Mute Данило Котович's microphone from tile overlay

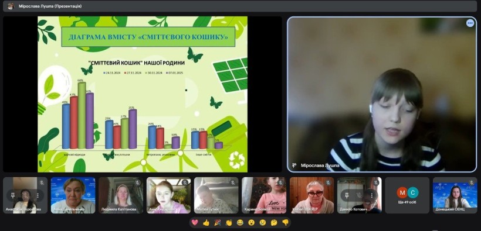point(359,195)
